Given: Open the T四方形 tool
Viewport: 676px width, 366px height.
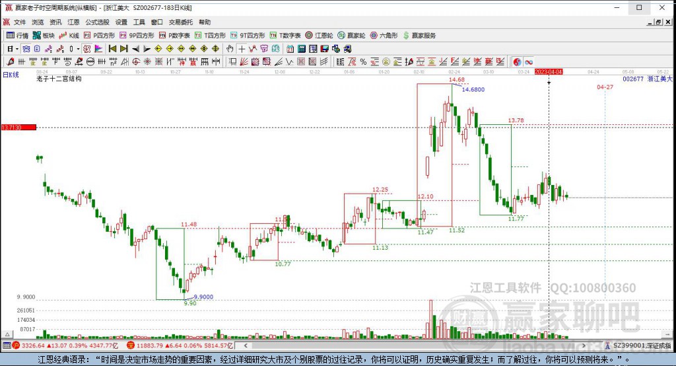Looking at the screenshot, I should (x=211, y=36).
